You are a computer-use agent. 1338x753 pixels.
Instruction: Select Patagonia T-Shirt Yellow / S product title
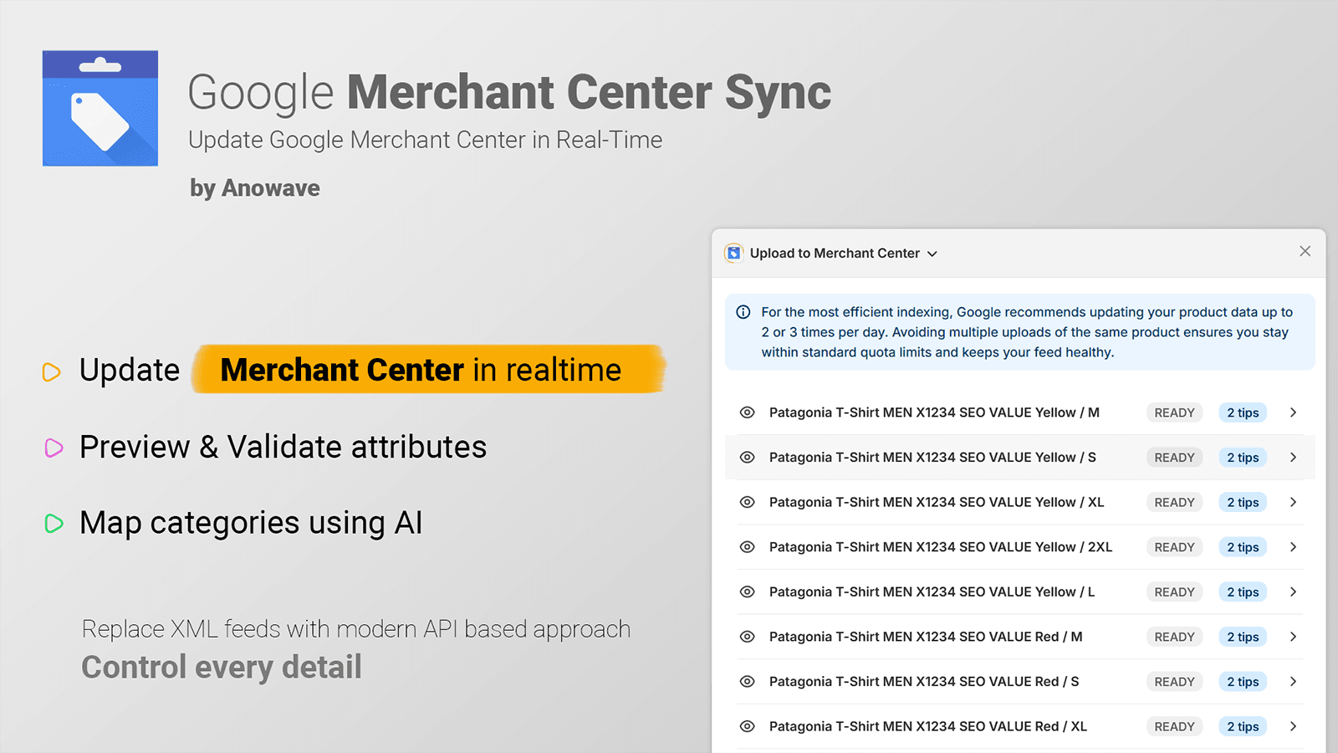932,458
